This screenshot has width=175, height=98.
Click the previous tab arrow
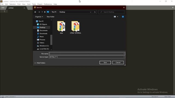[x=2, y=8]
